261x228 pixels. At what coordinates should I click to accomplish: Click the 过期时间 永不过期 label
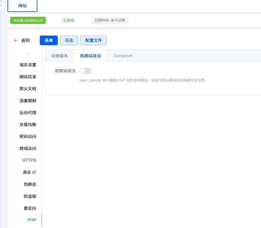[x=109, y=20]
